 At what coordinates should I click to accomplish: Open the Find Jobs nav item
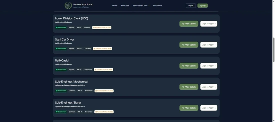[125, 5]
